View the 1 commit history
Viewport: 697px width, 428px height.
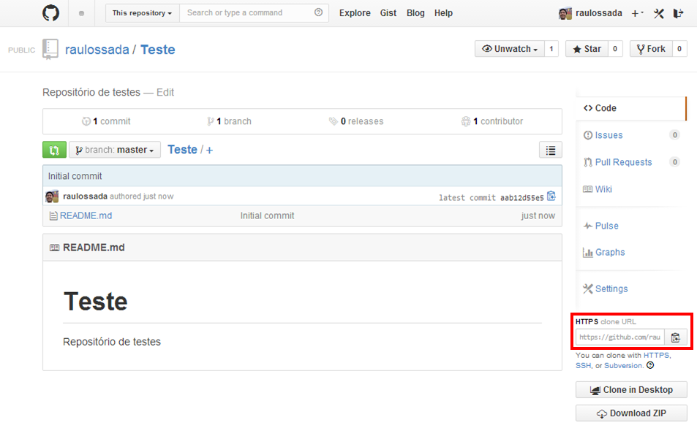[x=106, y=121]
